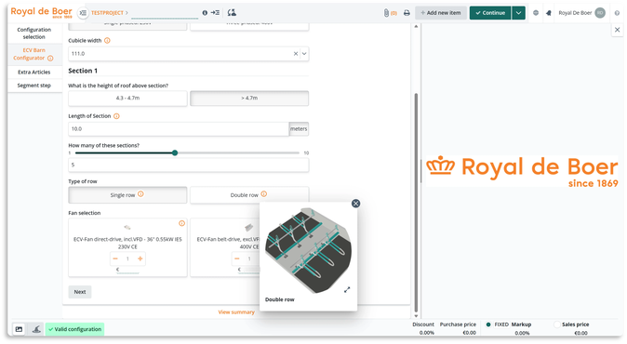
Task: Select roof height > 4.7m option
Action: [x=249, y=99]
